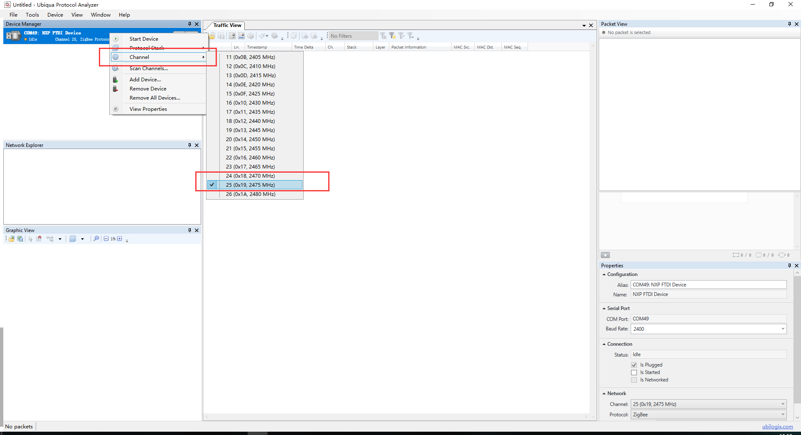
Task: Click the magnet snap icon in Graphic View
Action: [x=39, y=239]
